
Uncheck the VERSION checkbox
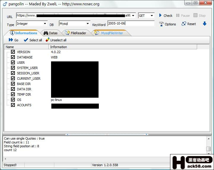click(13, 52)
